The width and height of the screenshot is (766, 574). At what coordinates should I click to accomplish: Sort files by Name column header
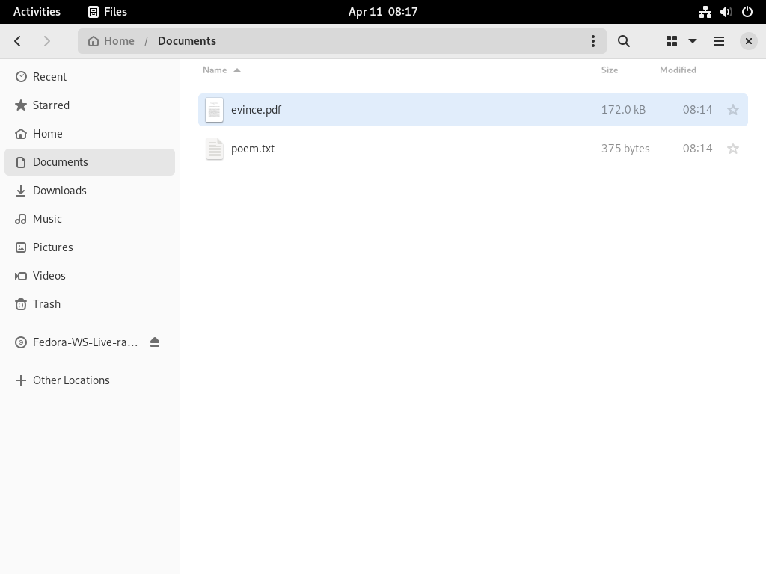point(215,70)
